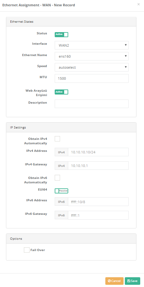The image size is (144, 287).
Task: Toggle the Web Arayüzü Erişimi switch
Action: (x=61, y=92)
